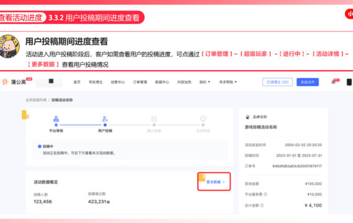
Task: Open 创意中心 in the navigation bar
Action: point(118,82)
